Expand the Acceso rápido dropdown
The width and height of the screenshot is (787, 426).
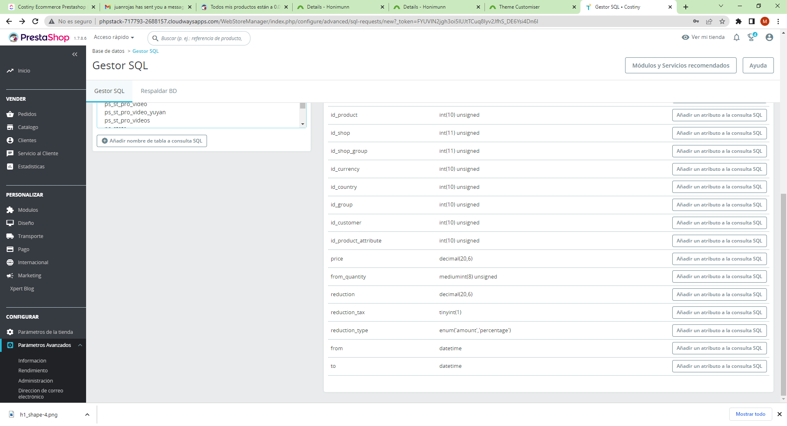tap(114, 37)
